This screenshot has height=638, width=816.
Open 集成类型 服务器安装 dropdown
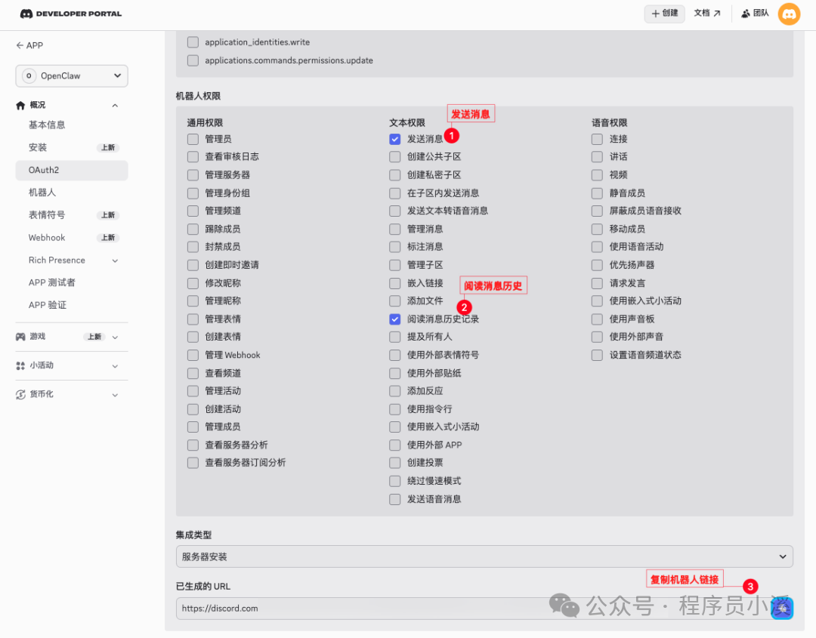click(484, 556)
